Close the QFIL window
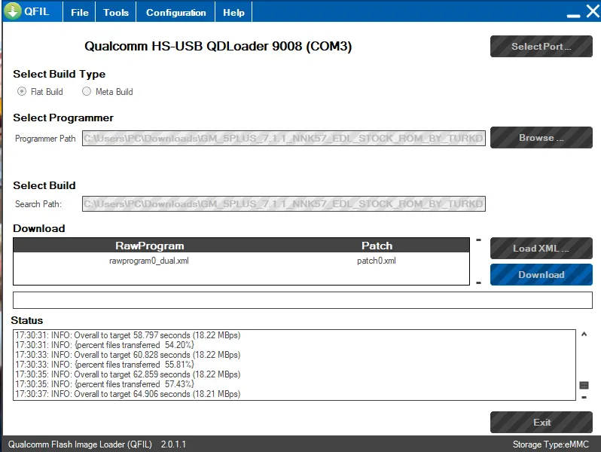The image size is (601, 452). click(593, 11)
